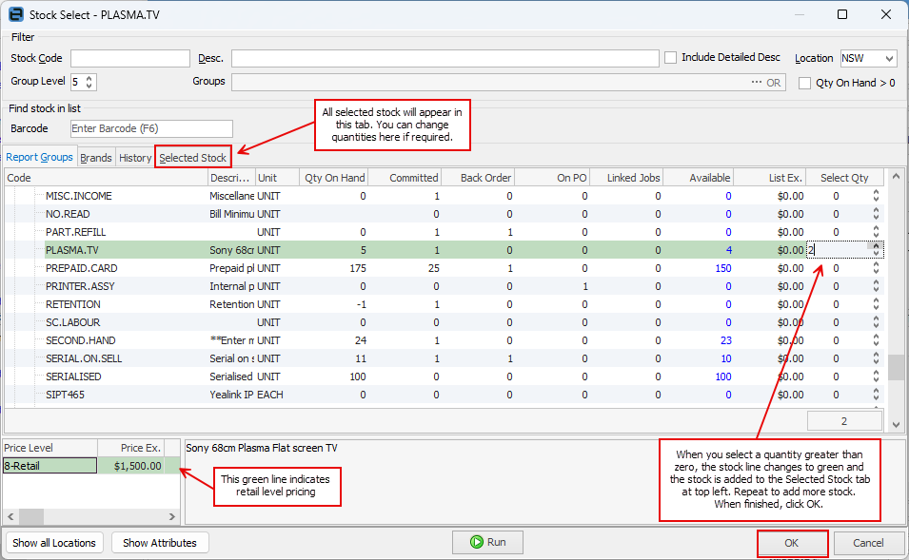The image size is (909, 560).
Task: Select the PRINTER.ASSY stock code
Action: 80,286
